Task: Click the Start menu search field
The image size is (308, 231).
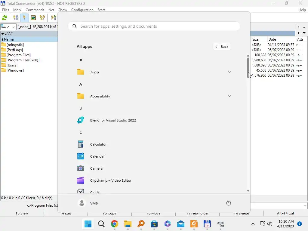Action: pos(154,26)
